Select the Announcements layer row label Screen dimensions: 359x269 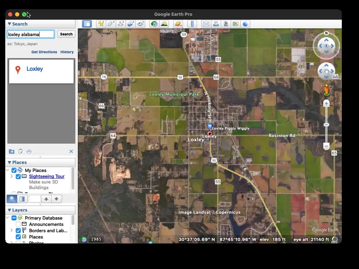[46, 225]
